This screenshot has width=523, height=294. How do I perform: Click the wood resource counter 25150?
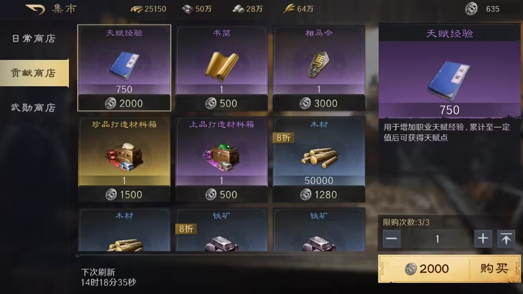click(149, 9)
